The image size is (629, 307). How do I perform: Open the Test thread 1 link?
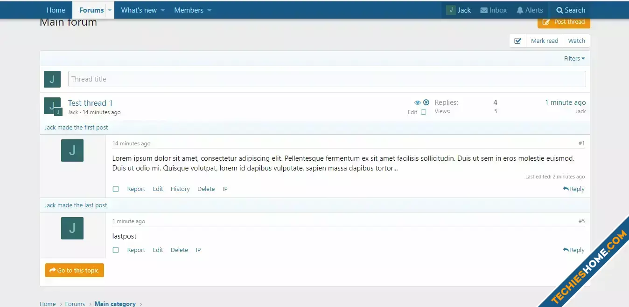[90, 103]
